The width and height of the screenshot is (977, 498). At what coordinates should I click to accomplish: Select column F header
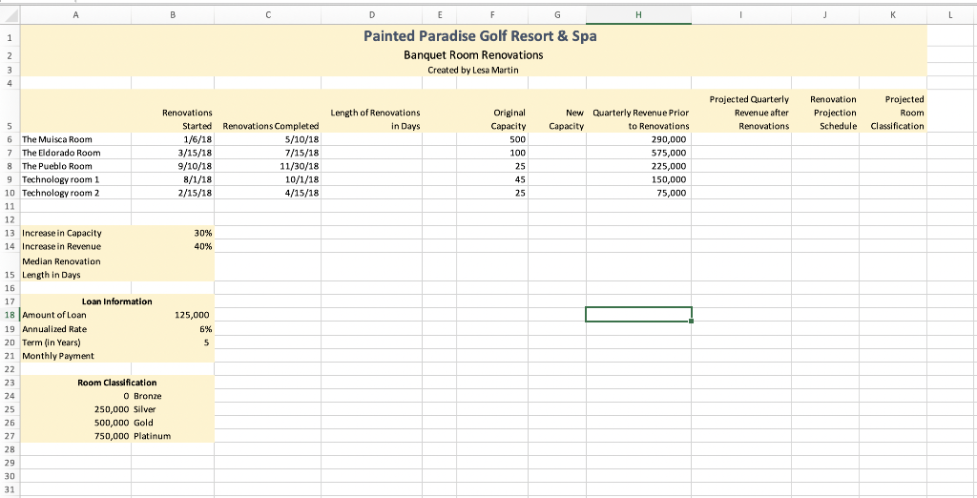(x=493, y=15)
